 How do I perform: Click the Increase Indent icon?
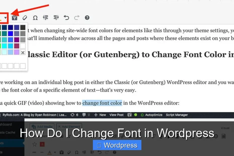pyautogui.click(x=56, y=18)
